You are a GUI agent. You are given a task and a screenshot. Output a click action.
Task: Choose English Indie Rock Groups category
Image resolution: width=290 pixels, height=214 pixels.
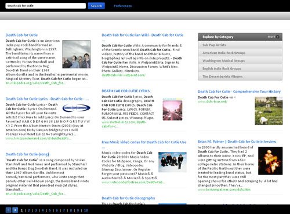(240, 68)
